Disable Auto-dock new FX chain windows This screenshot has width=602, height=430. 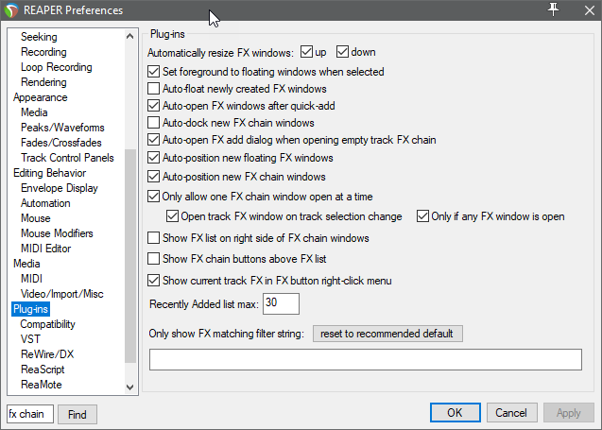155,123
